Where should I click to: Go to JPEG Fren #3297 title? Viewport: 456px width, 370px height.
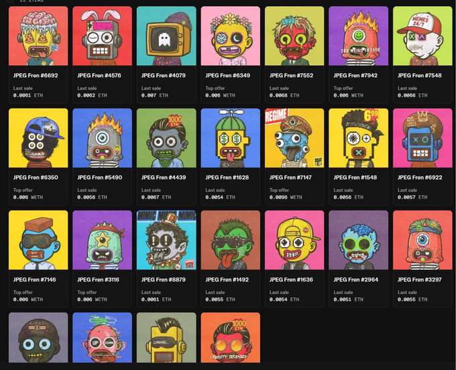tap(420, 280)
